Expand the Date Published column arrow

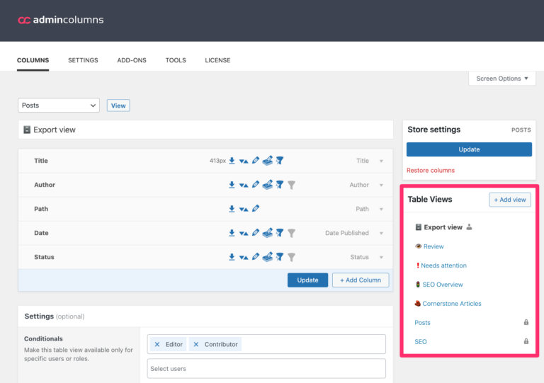tap(381, 233)
